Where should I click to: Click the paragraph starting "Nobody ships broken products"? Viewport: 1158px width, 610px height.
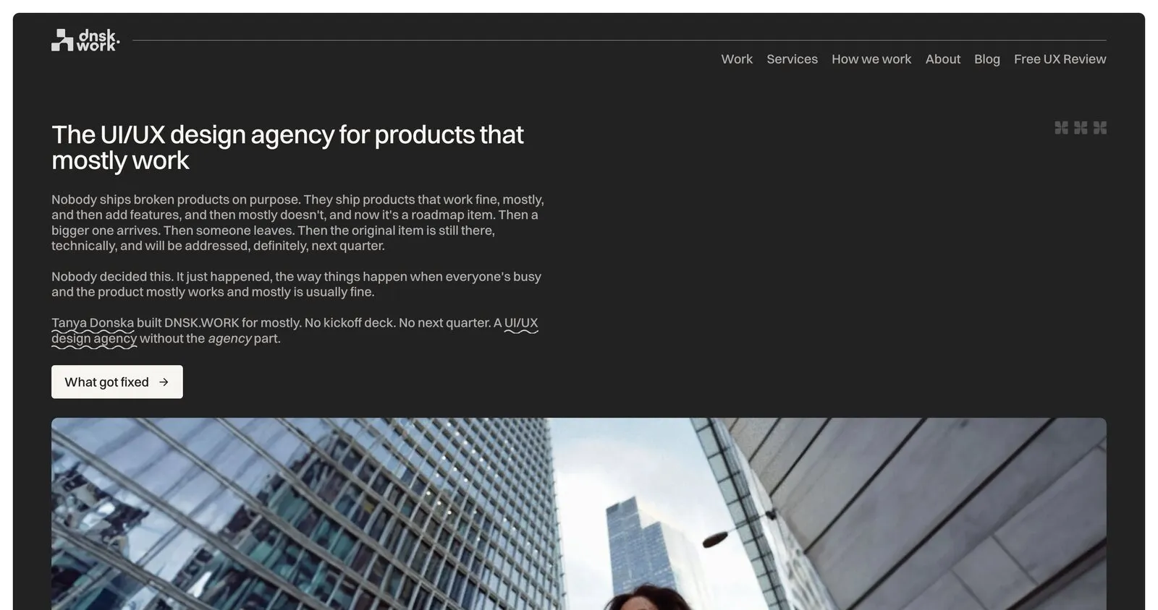tap(297, 223)
